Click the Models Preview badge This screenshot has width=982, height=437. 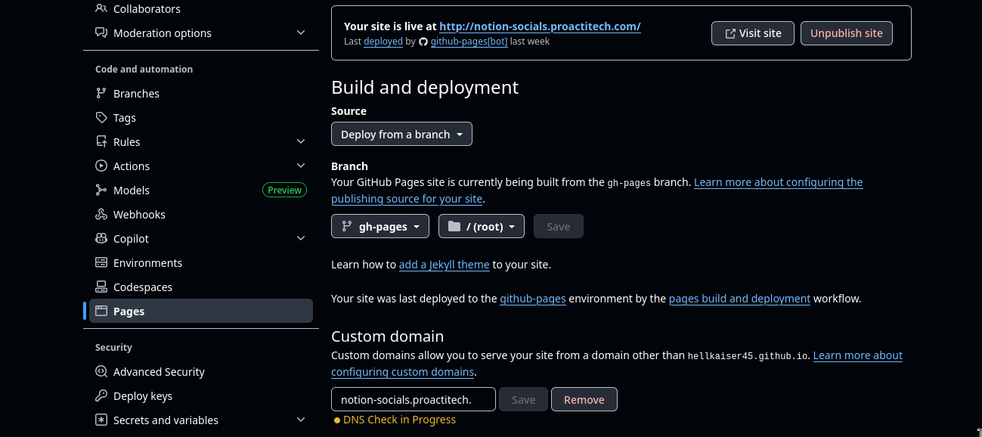(284, 190)
